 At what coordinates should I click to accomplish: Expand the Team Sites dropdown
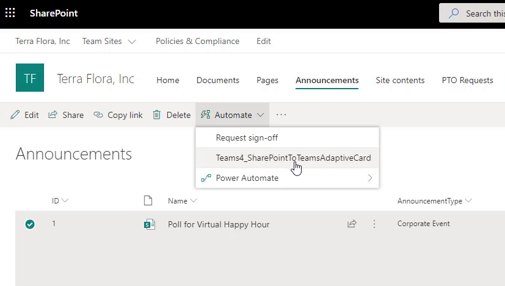click(x=132, y=42)
